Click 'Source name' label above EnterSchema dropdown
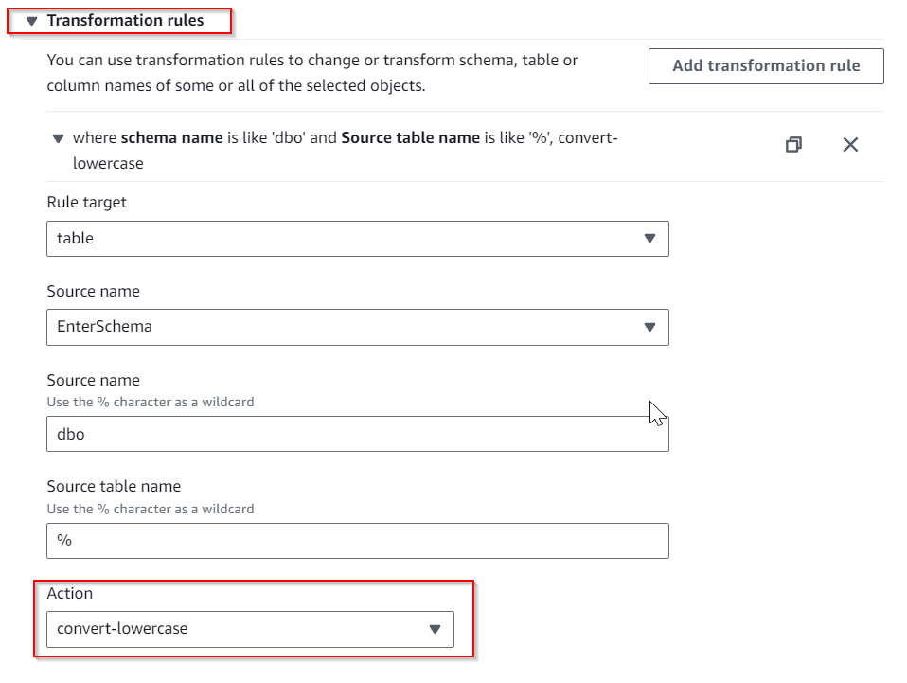This screenshot has width=907, height=683. [93, 291]
